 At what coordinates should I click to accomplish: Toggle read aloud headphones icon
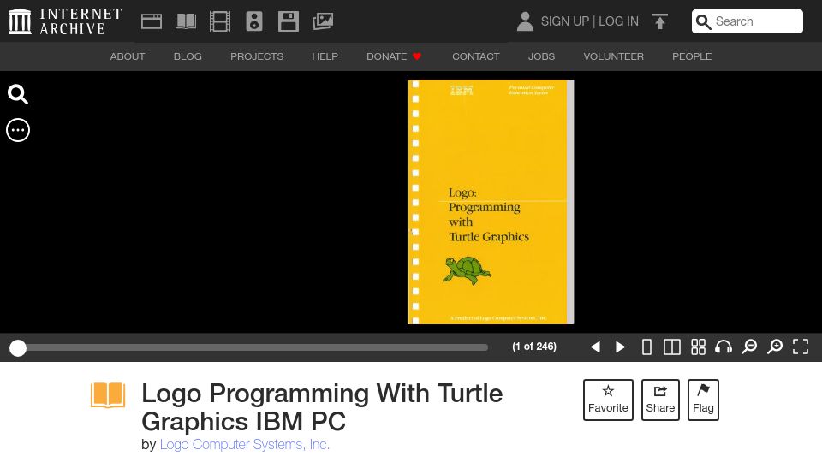(724, 346)
